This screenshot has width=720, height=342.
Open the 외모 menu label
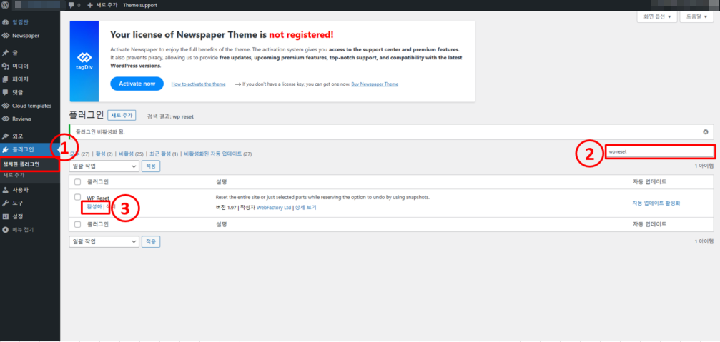click(17, 136)
